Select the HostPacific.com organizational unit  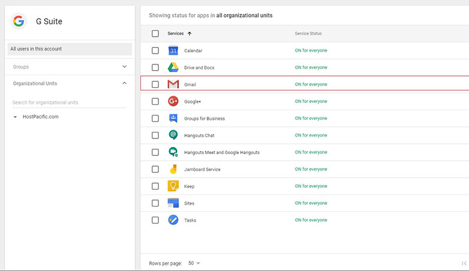tap(41, 117)
